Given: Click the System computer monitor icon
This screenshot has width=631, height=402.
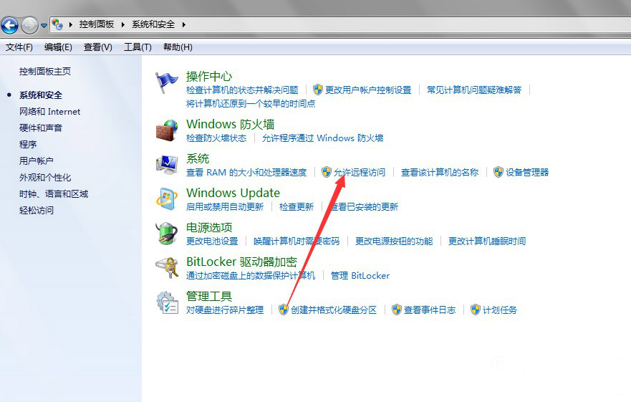Looking at the screenshot, I should click(167, 165).
